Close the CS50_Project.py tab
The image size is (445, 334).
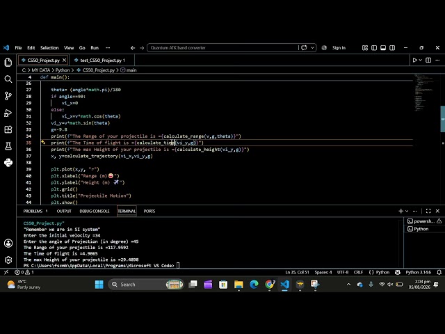(x=64, y=61)
